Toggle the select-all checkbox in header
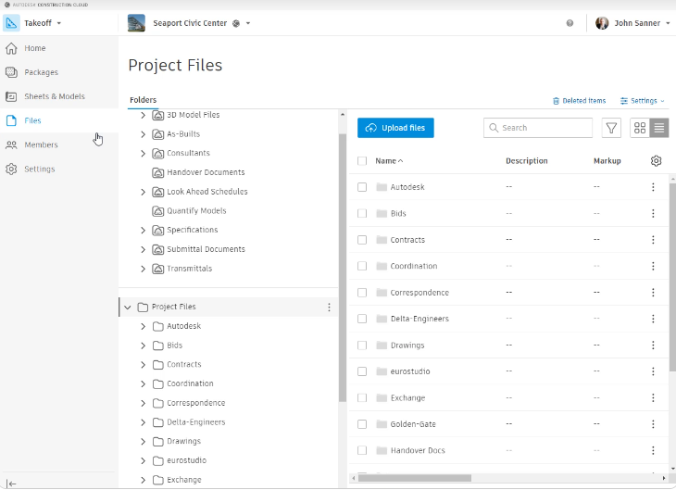 point(362,161)
